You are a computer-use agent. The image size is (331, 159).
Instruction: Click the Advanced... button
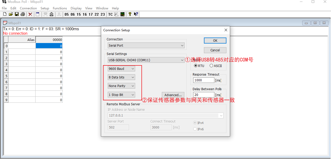tap(173, 95)
